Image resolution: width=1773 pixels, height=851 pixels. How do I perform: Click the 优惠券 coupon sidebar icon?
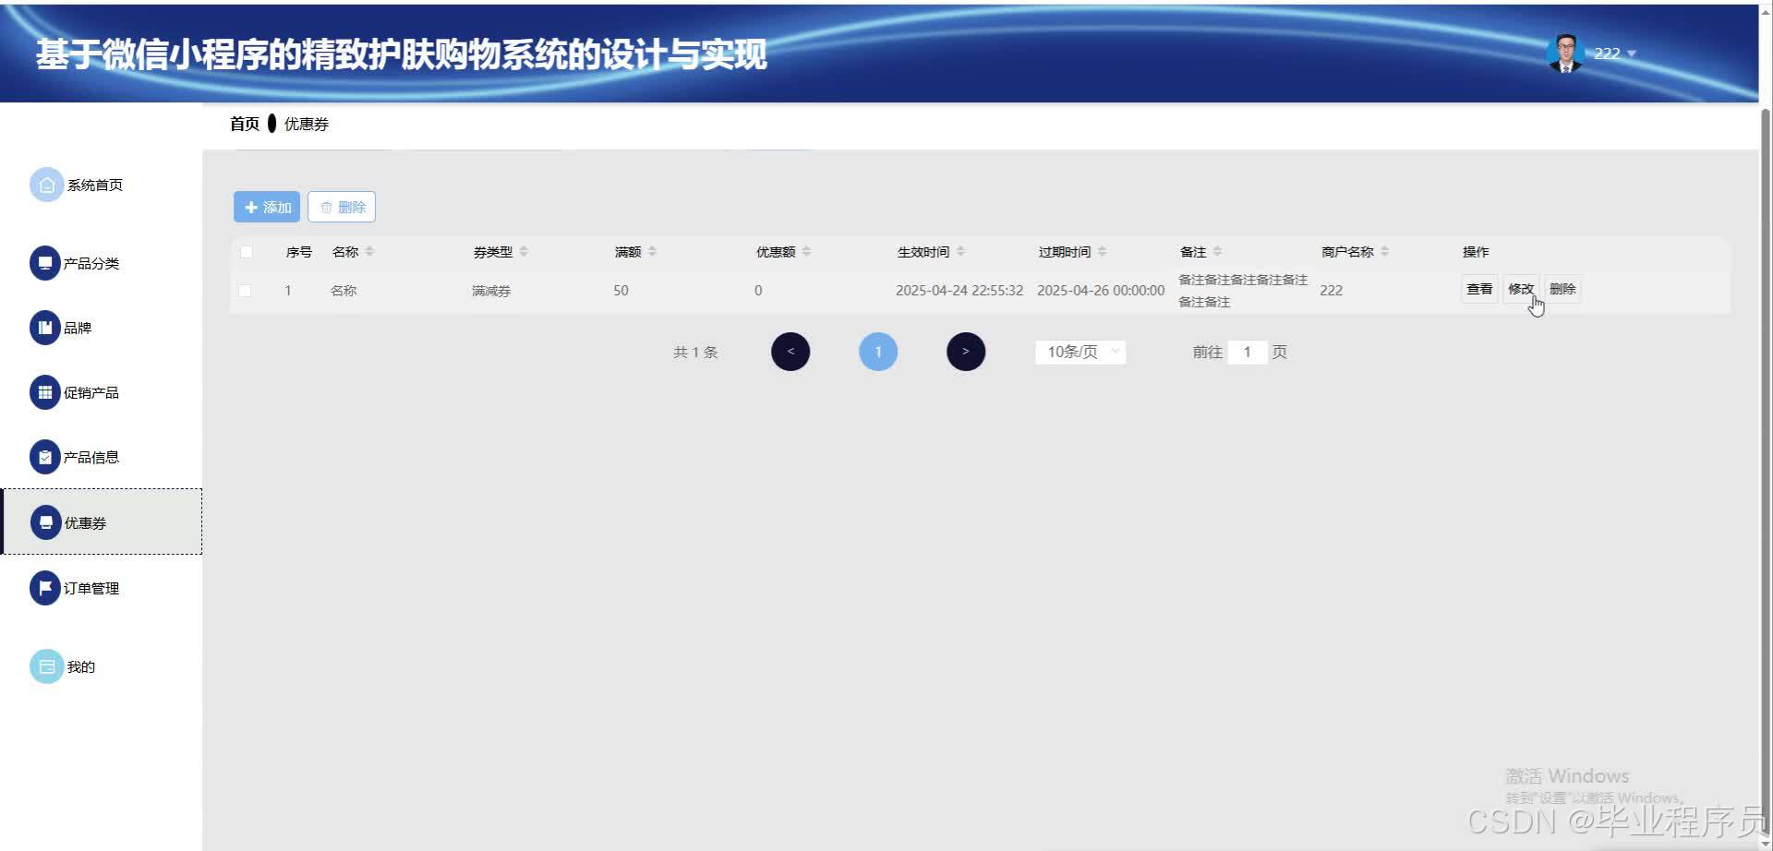coord(47,521)
